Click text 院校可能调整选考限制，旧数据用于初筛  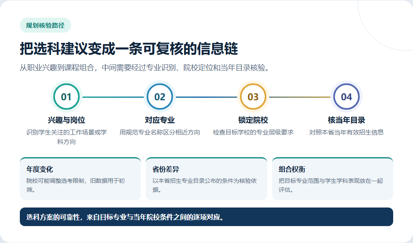click(x=76, y=185)
